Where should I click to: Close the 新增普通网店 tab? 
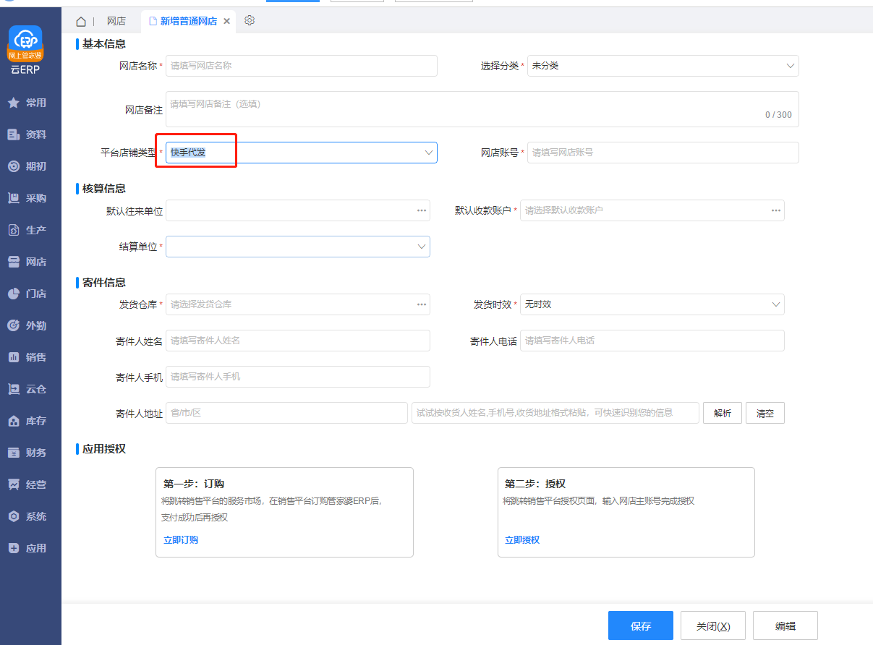226,22
